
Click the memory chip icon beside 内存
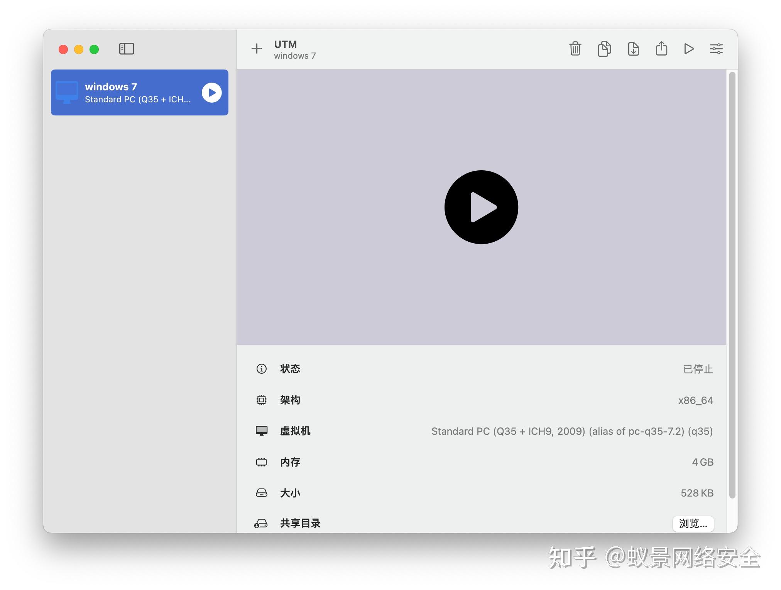tap(262, 462)
